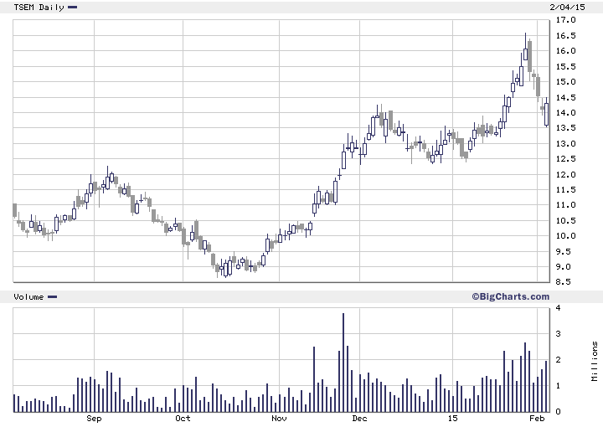The width and height of the screenshot is (603, 427).
Task: Click the 2 on the volume axis
Action: (558, 360)
